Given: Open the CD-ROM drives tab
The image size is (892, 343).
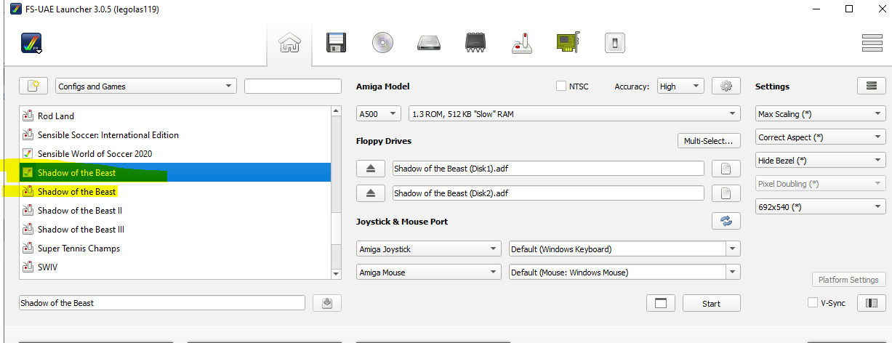Looking at the screenshot, I should 382,44.
